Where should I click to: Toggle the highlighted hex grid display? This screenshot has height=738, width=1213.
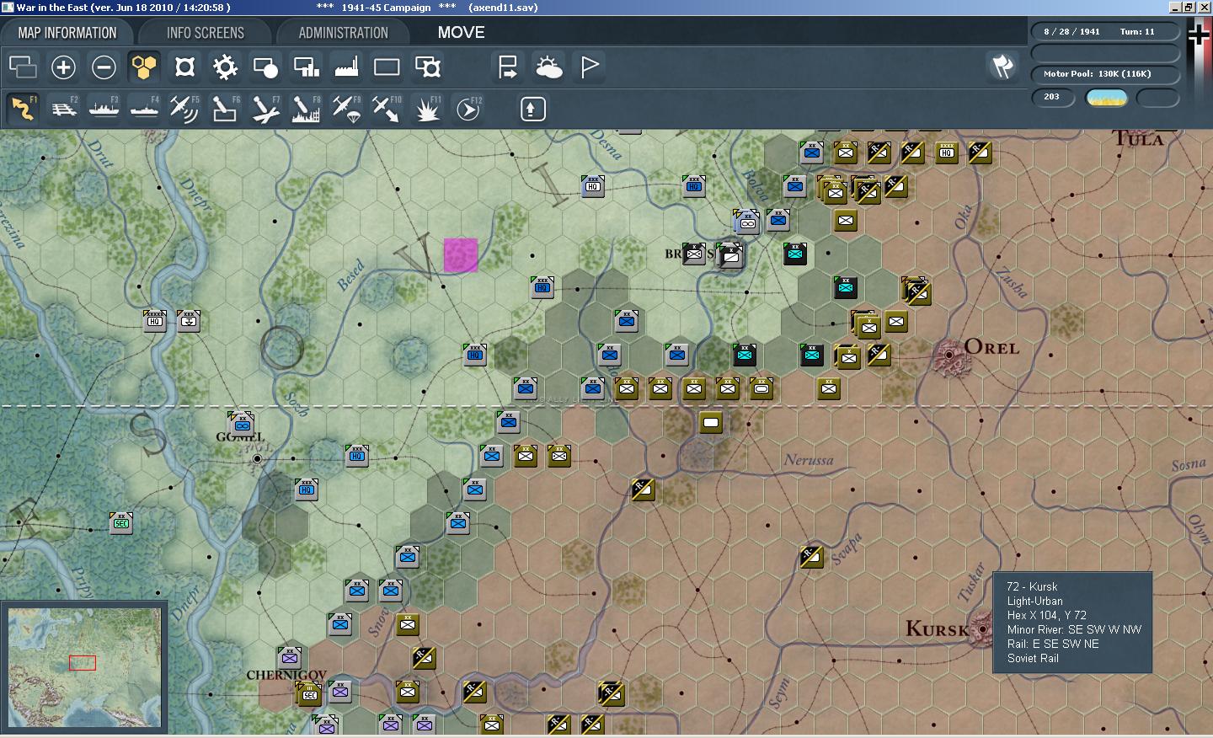(x=144, y=67)
